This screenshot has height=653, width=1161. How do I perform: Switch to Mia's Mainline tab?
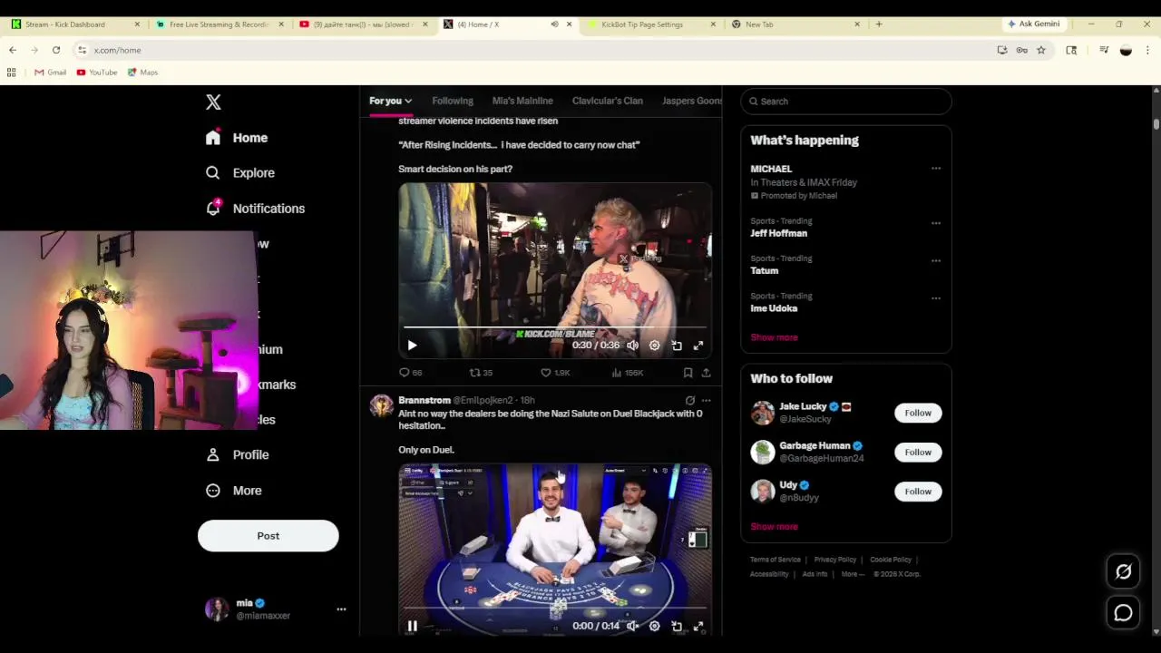point(522,101)
